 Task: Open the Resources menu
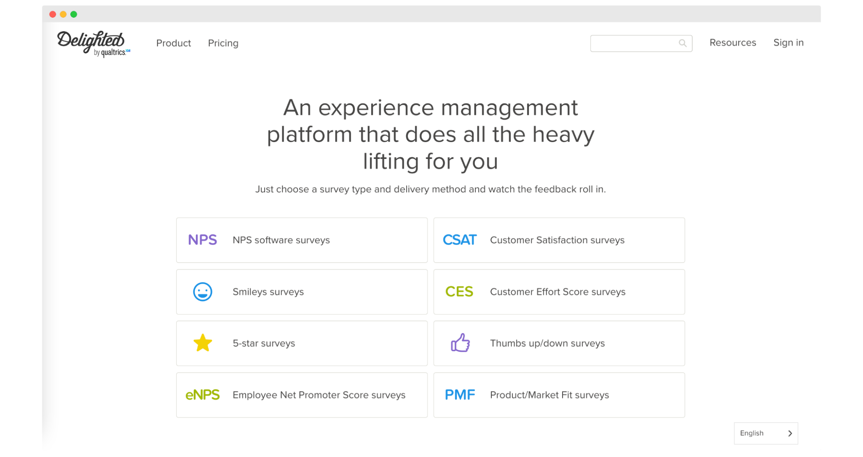(733, 43)
